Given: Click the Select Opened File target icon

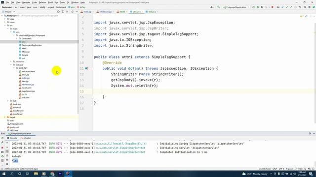Looking at the screenshot, I should [x=58, y=12].
